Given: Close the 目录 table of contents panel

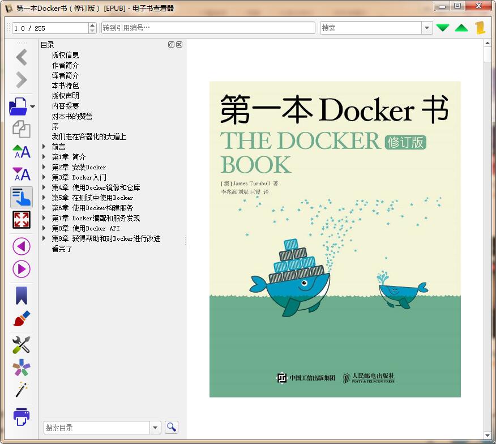Looking at the screenshot, I should [179, 45].
